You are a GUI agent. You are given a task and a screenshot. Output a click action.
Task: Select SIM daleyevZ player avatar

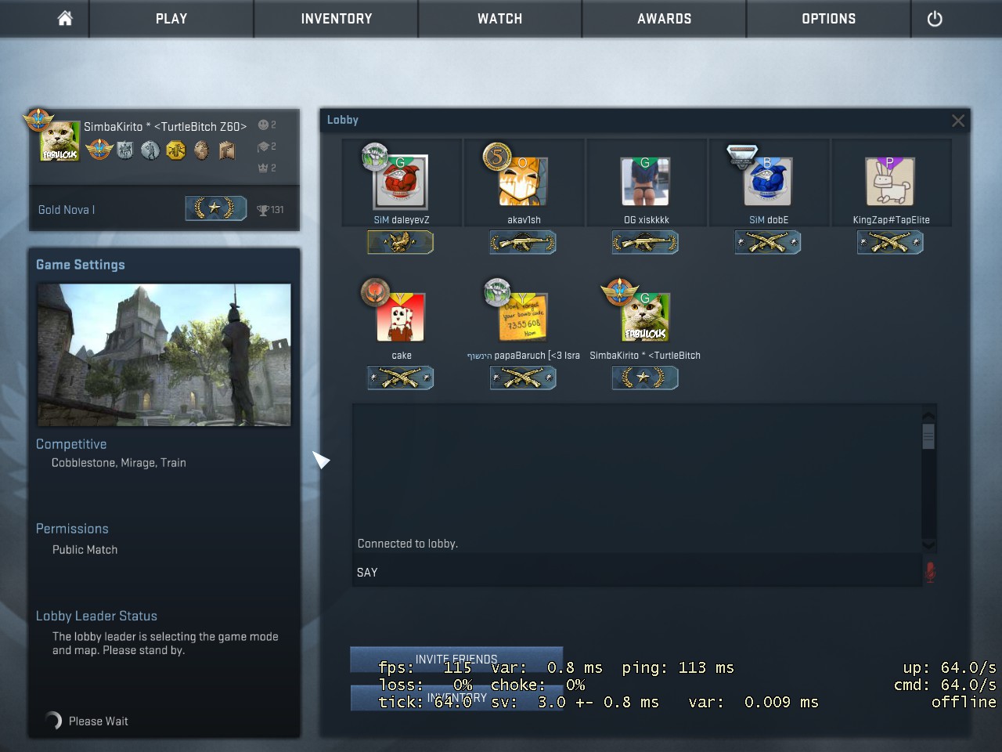pos(401,181)
